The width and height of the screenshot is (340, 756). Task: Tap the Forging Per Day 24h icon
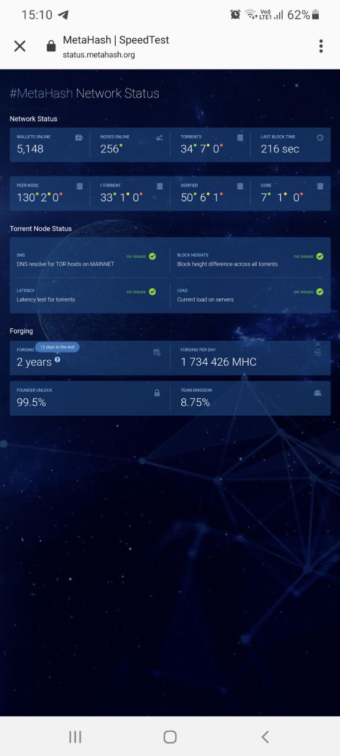[318, 352]
